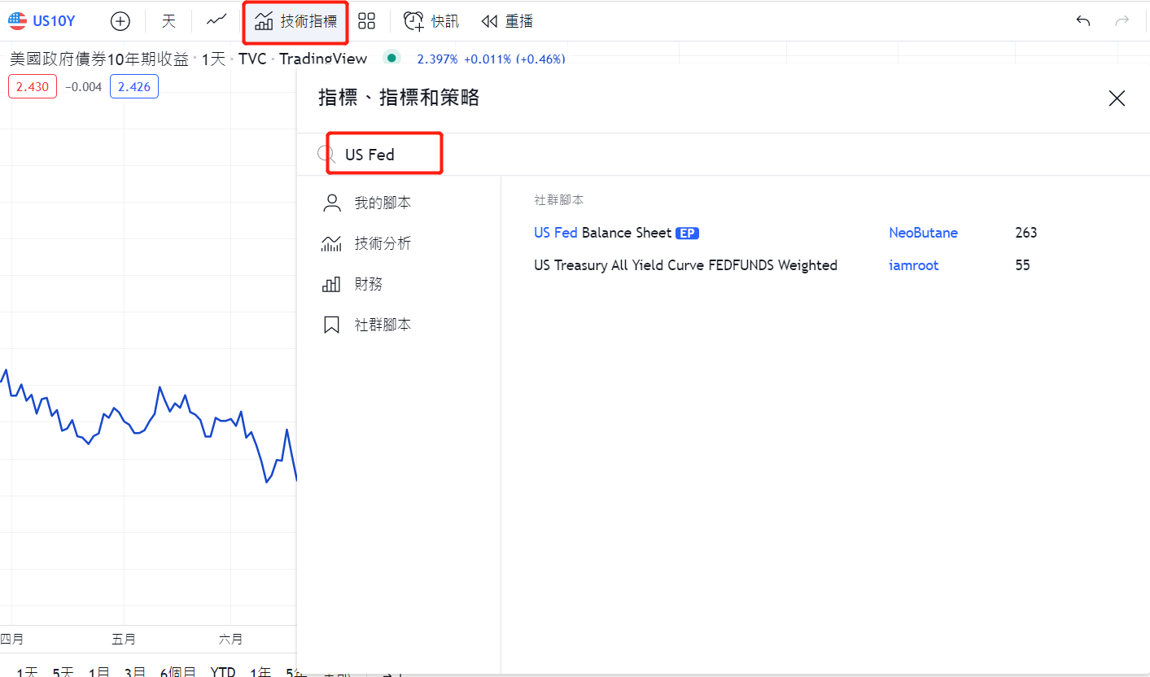The image size is (1150, 677).
Task: Select 技術分析 category
Action: 399,243
